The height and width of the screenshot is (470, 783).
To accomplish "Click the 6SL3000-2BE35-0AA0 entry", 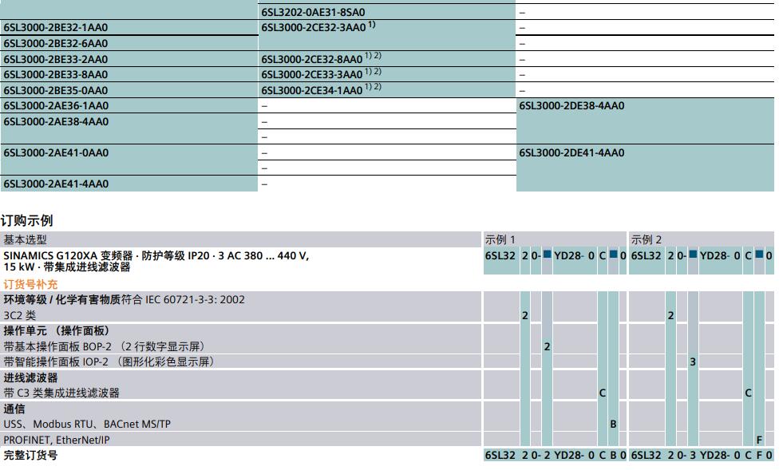I will coord(55,90).
